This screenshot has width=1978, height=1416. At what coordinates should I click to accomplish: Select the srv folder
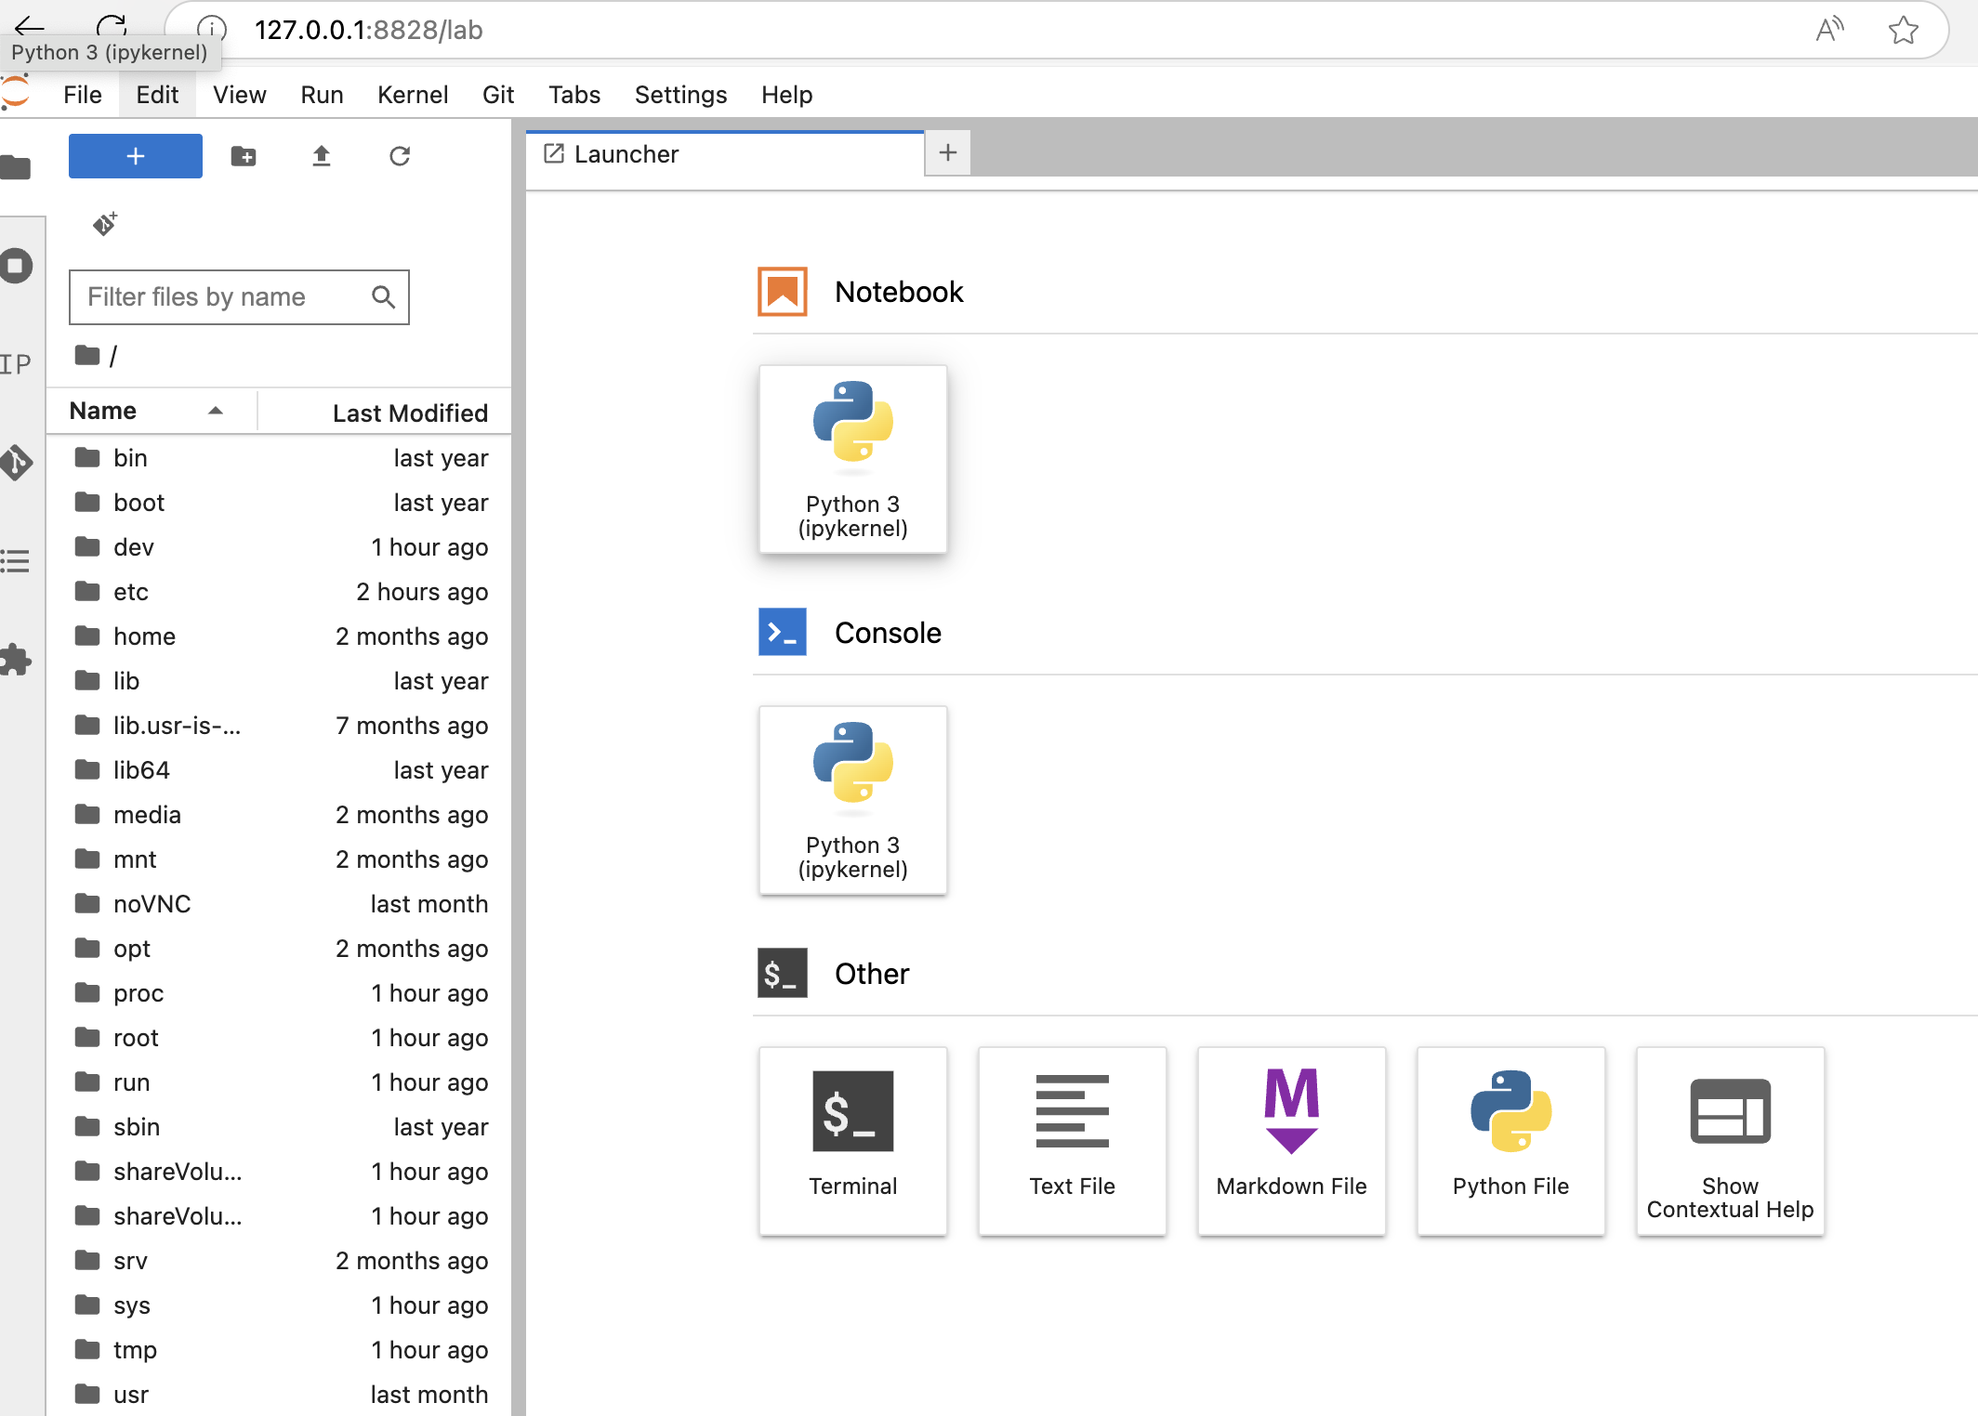279,1261
